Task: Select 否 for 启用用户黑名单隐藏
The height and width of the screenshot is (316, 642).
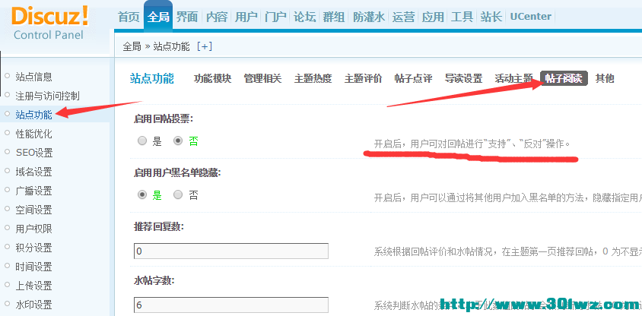Action: [x=178, y=194]
